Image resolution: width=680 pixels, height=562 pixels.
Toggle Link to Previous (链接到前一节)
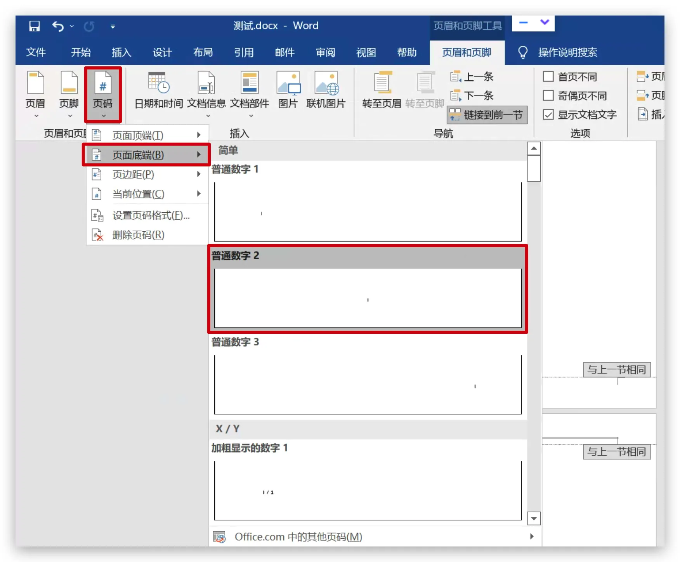pos(487,115)
